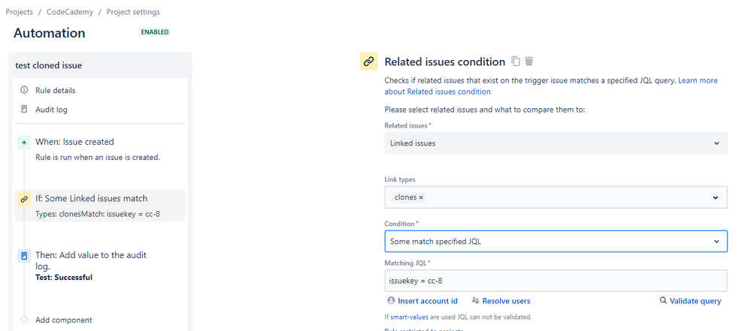The height and width of the screenshot is (331, 751).
Task: Copy the Related issues condition component
Action: click(x=516, y=62)
